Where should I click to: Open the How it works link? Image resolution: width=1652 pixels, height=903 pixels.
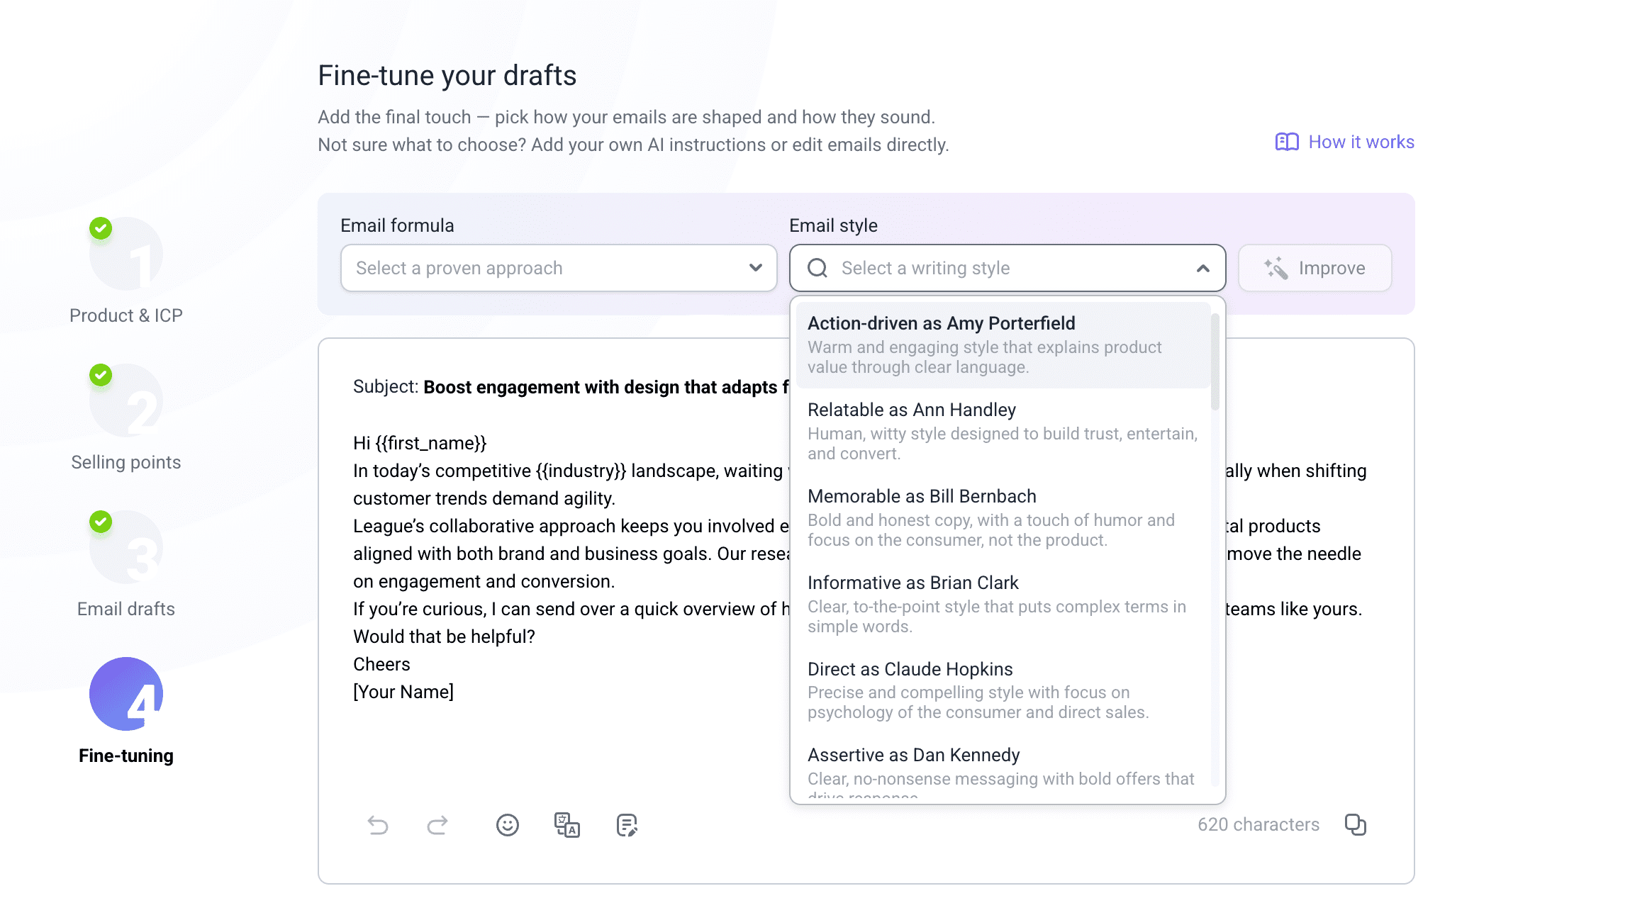pyautogui.click(x=1361, y=142)
